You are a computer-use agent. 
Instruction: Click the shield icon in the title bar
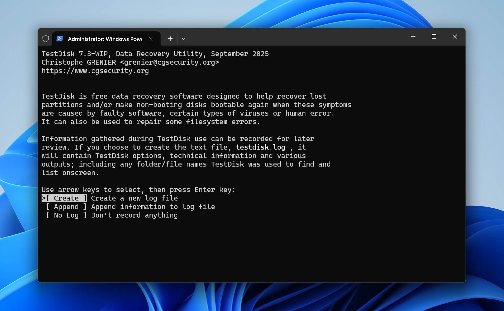(46, 39)
